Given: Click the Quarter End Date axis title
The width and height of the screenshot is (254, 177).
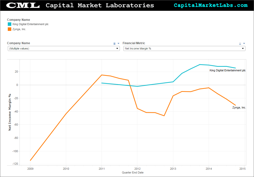Looking at the screenshot, I should (133, 173).
